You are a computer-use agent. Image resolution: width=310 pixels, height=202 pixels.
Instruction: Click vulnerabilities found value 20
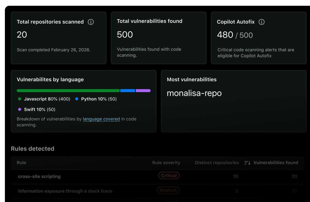tap(294, 176)
